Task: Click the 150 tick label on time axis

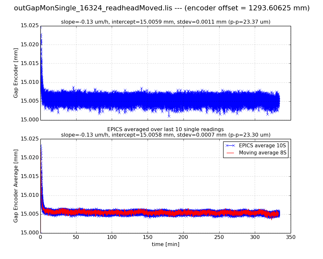Action: click(x=148, y=237)
